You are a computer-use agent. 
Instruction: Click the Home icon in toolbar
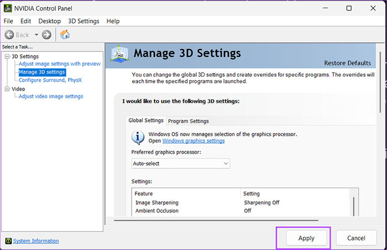click(65, 35)
